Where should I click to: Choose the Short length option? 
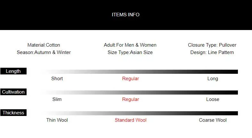click(57, 79)
